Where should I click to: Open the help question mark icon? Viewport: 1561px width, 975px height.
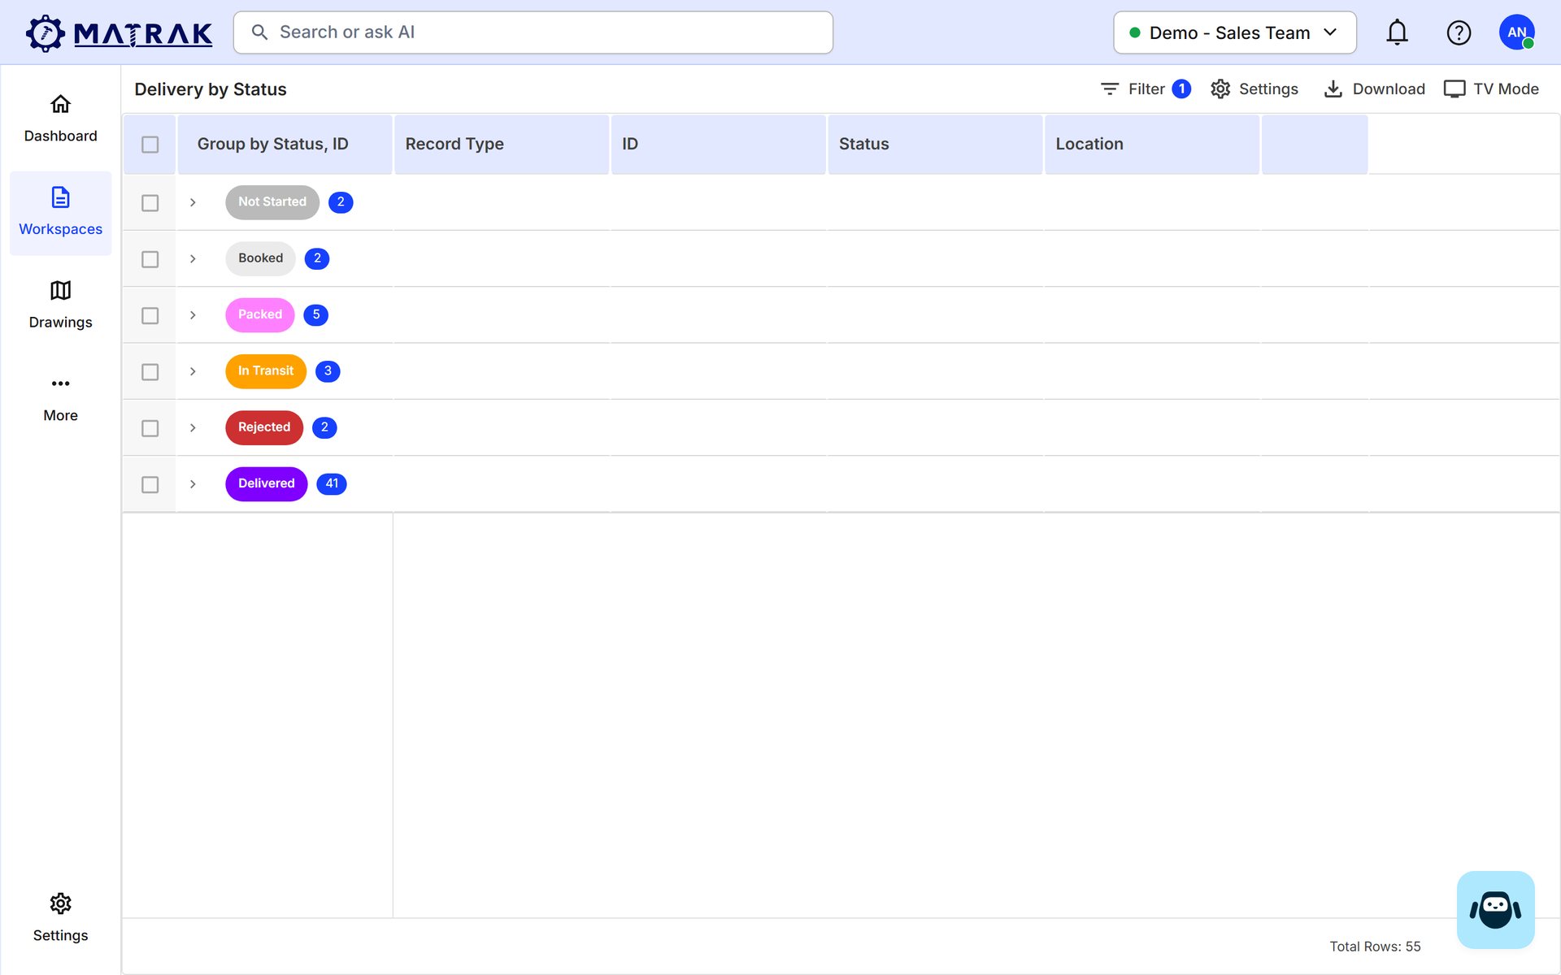coord(1459,32)
